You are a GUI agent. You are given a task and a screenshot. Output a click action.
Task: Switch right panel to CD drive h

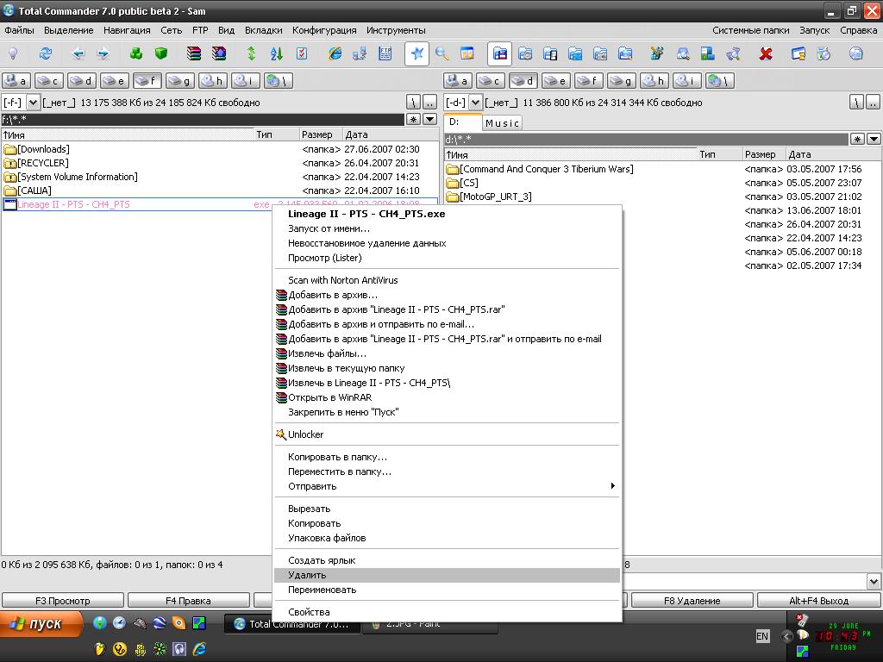[x=654, y=81]
